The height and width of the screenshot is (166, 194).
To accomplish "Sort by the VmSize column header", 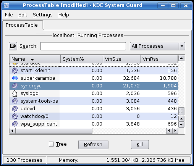I will [122, 59].
